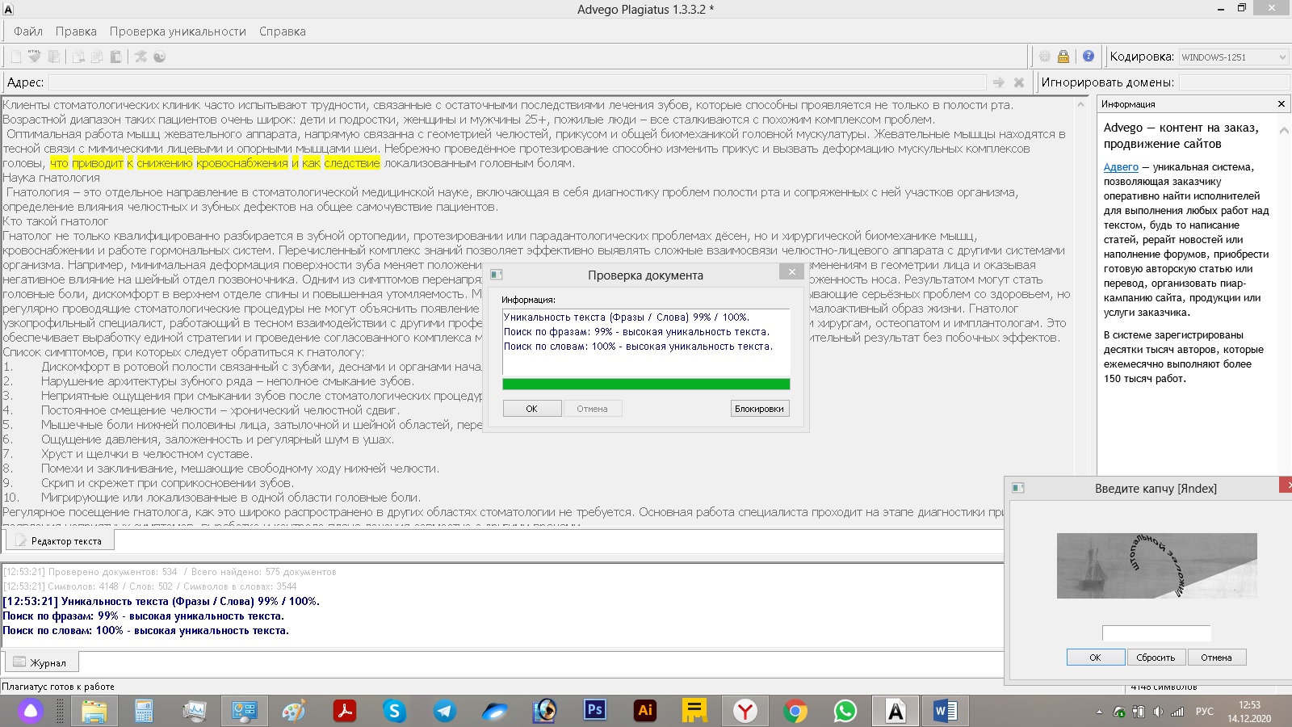Open Photoshop from the taskbar

[595, 711]
